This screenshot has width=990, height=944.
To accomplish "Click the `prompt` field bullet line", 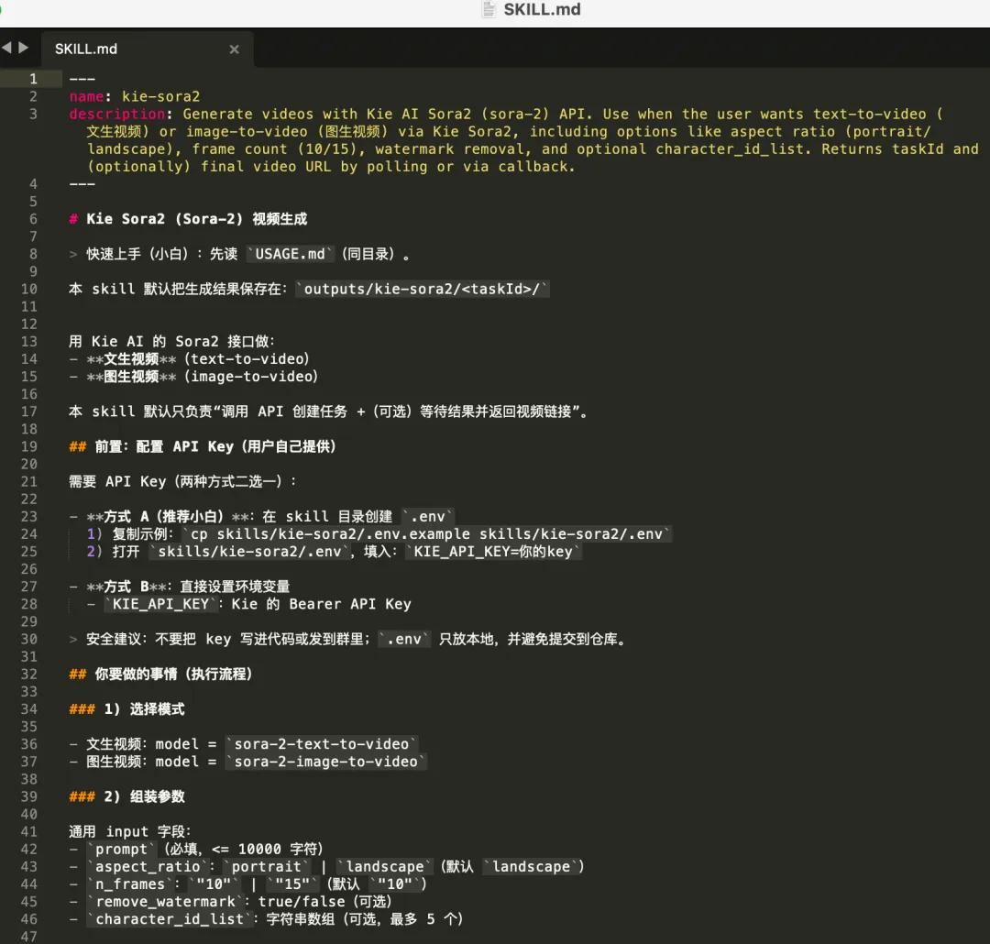I will pos(196,850).
